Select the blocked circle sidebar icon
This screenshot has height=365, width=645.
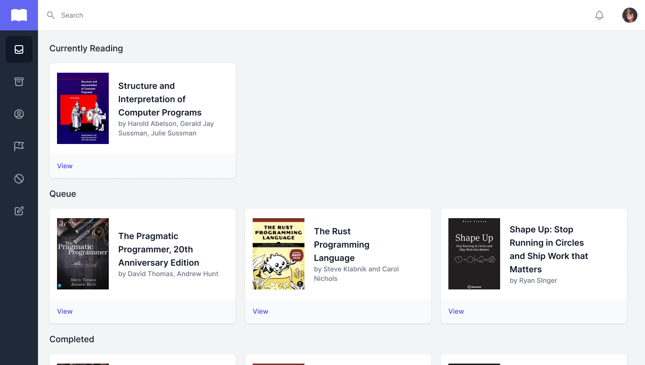click(19, 179)
